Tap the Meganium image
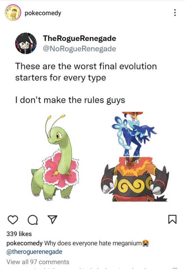185x269 pixels. point(55,158)
